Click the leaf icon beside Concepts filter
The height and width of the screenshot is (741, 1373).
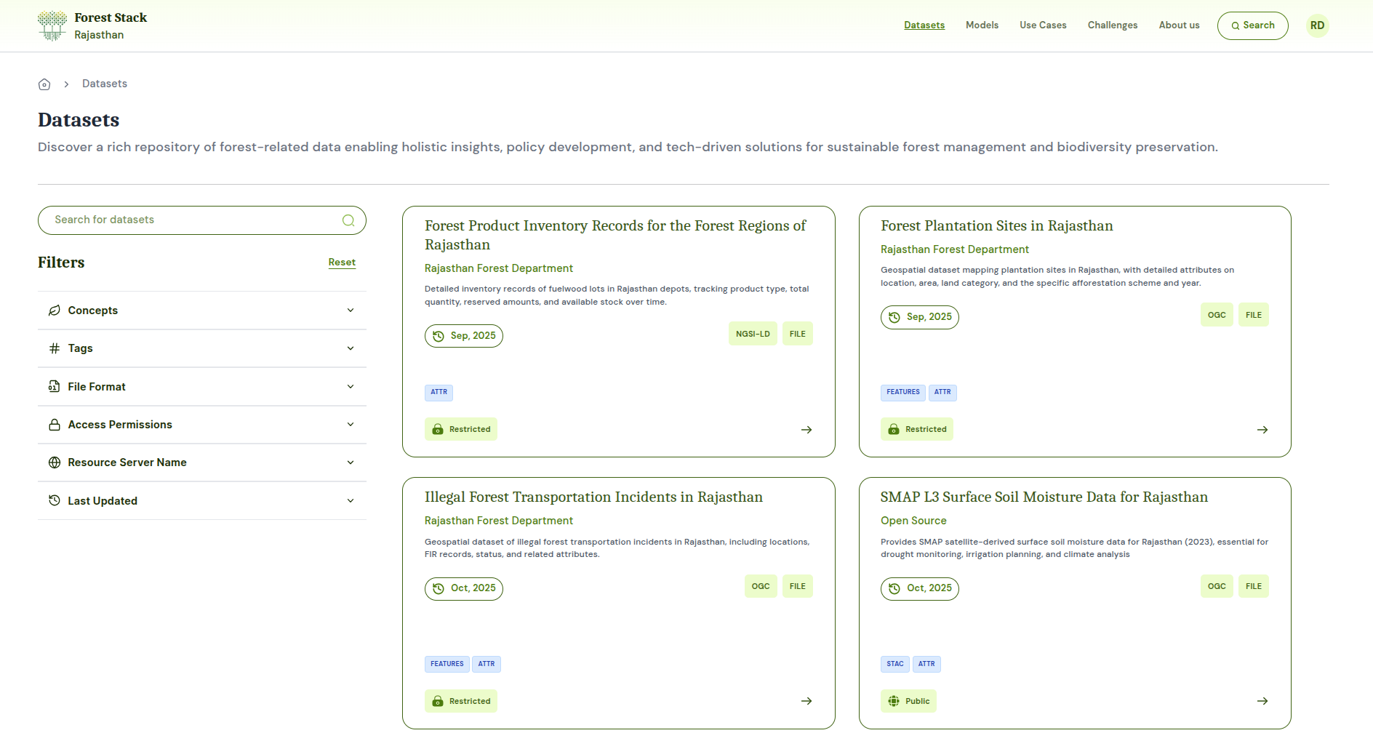[x=54, y=310]
